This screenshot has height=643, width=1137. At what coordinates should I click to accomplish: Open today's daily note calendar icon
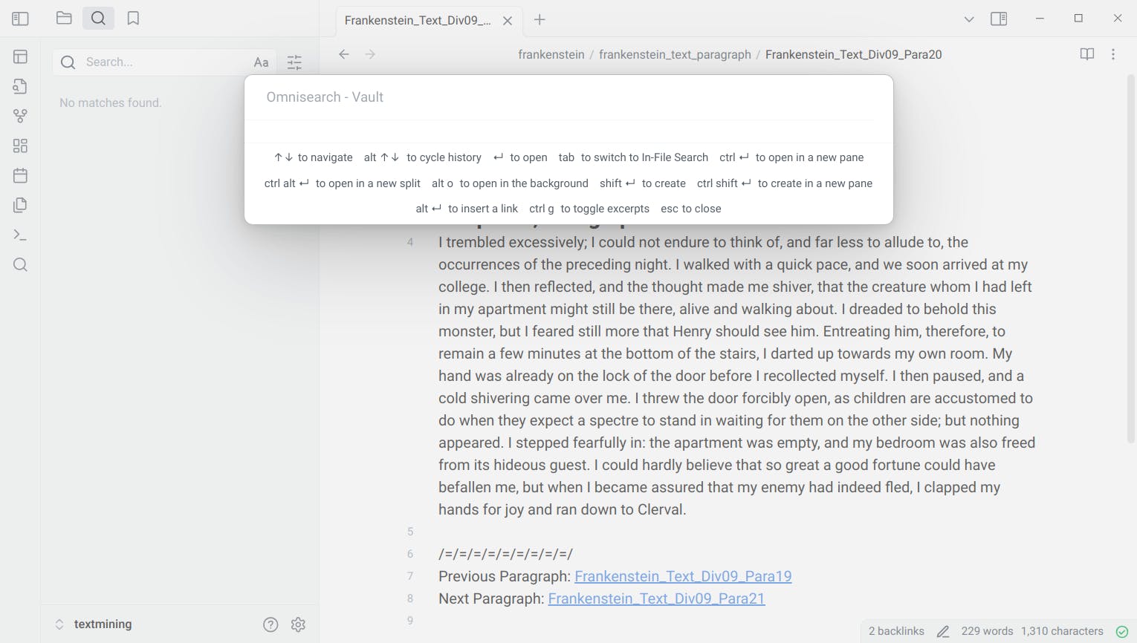[x=20, y=176]
